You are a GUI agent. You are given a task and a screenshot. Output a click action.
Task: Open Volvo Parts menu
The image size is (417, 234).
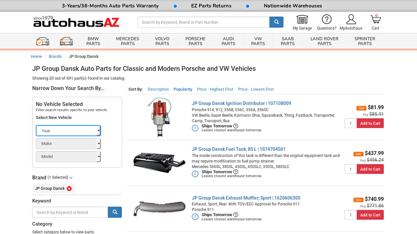[162, 41]
